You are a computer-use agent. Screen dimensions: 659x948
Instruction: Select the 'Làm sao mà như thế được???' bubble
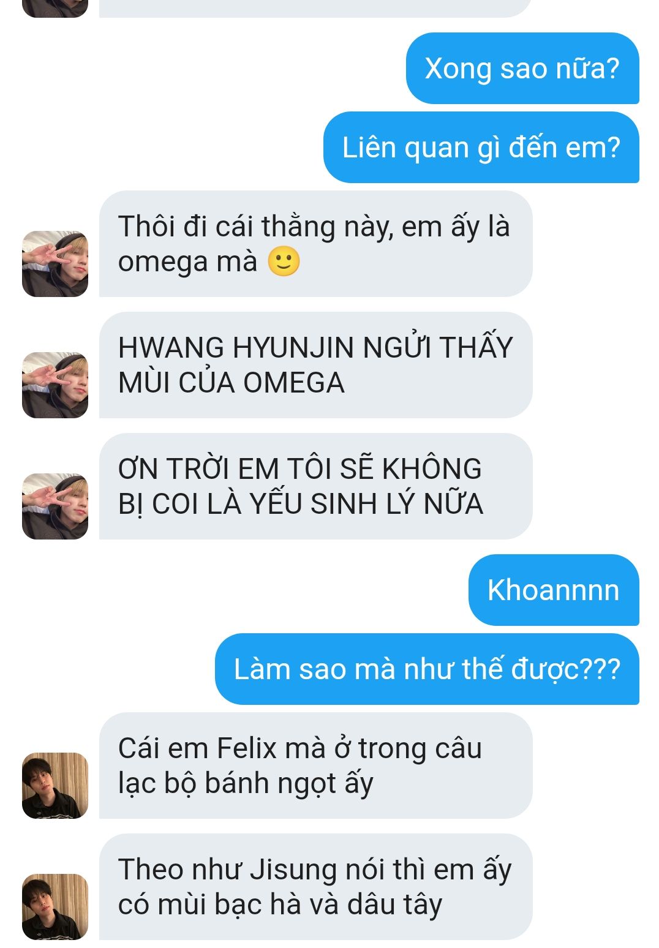point(427,669)
